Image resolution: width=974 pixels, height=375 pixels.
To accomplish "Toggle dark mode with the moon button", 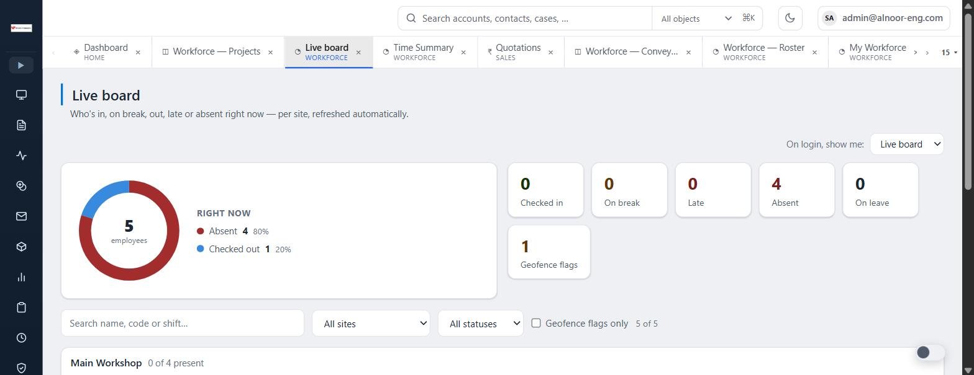I will (790, 18).
